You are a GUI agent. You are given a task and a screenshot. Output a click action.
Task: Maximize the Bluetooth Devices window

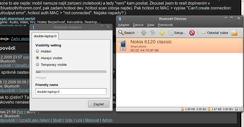(x=232, y=18)
